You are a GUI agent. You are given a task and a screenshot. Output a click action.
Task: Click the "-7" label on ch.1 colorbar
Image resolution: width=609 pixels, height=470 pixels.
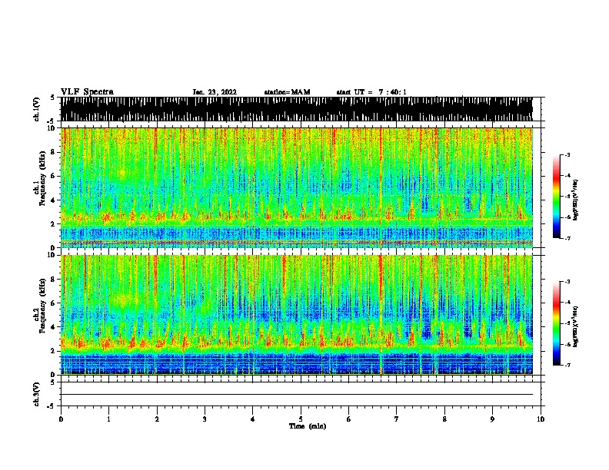coord(567,238)
